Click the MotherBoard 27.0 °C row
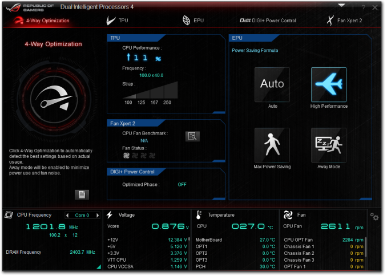Viewport: 387px width, 276px height. (x=235, y=240)
